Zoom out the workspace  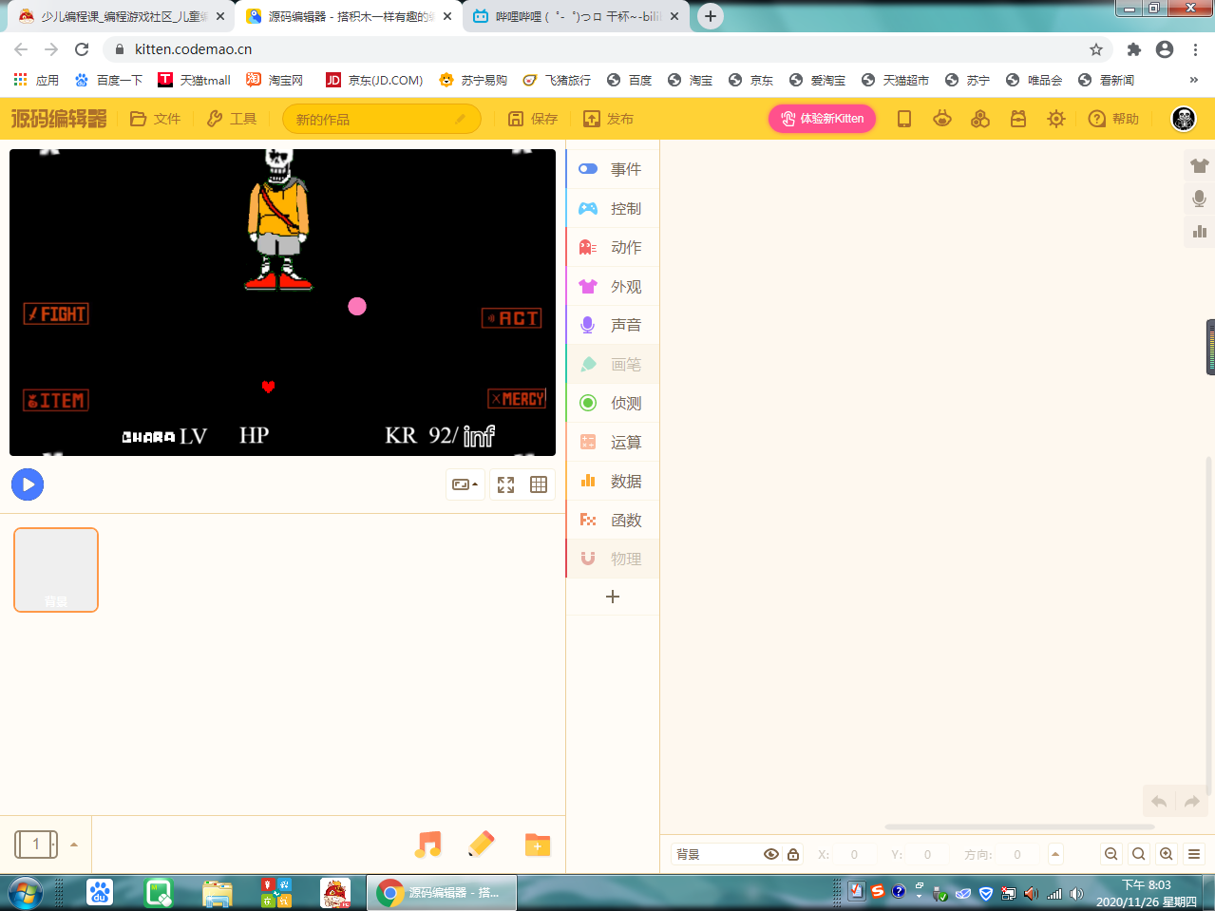point(1111,854)
